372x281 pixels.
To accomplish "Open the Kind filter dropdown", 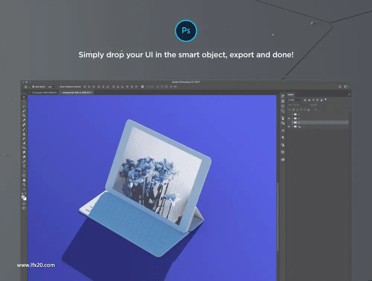I will pos(295,100).
